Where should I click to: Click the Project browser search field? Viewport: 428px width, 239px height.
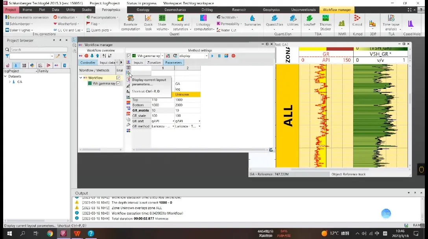39,50
